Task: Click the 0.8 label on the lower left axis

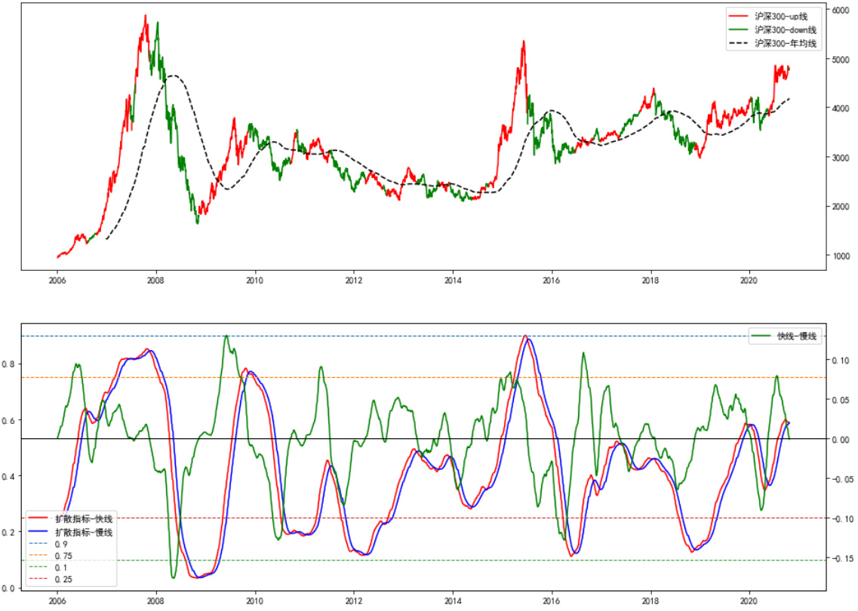Action: (10, 364)
